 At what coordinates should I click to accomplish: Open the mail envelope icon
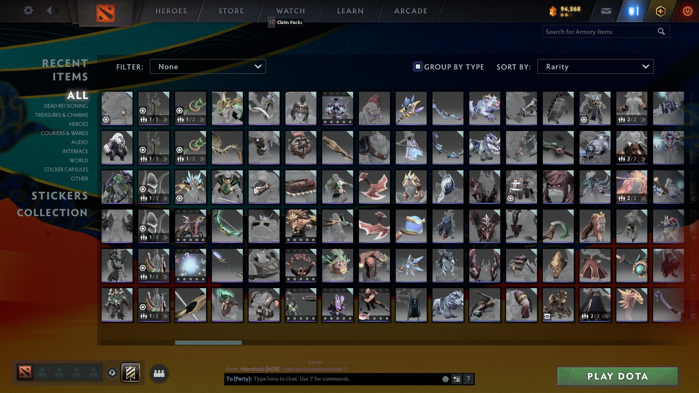click(606, 11)
